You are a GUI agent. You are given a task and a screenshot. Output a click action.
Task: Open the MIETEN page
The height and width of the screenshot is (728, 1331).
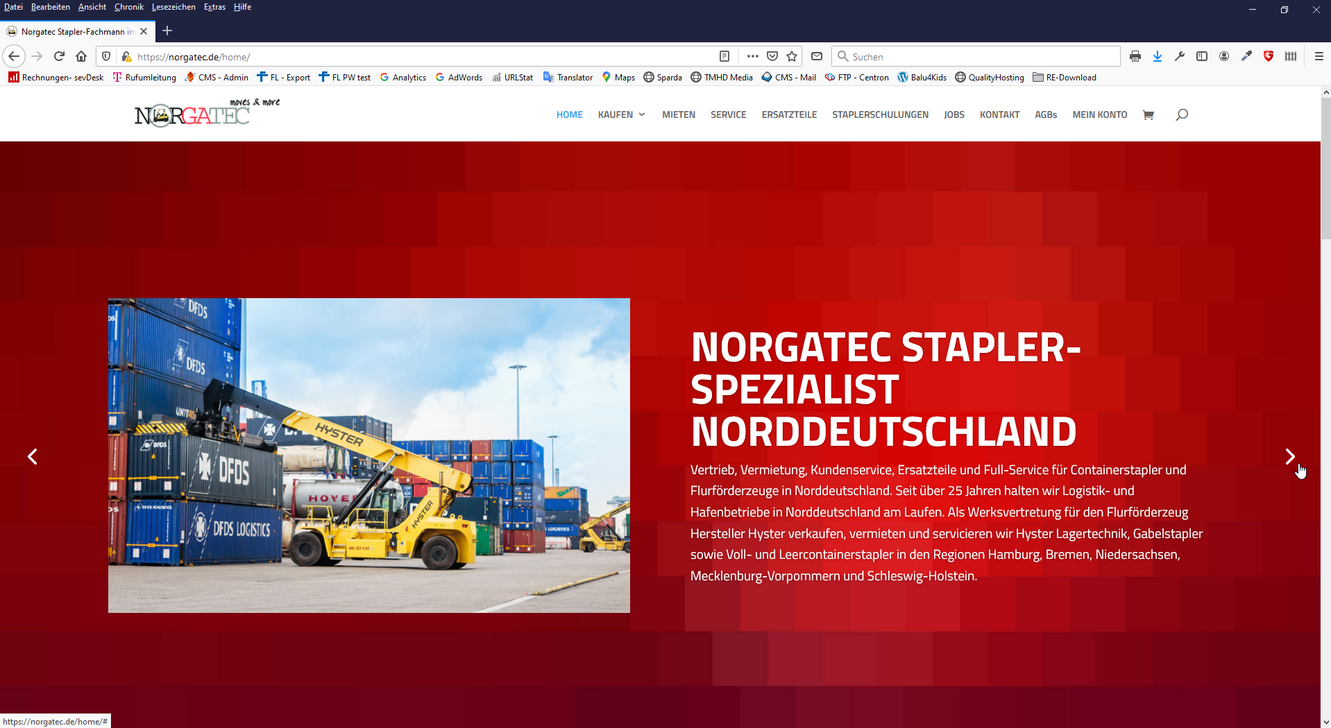coord(679,114)
